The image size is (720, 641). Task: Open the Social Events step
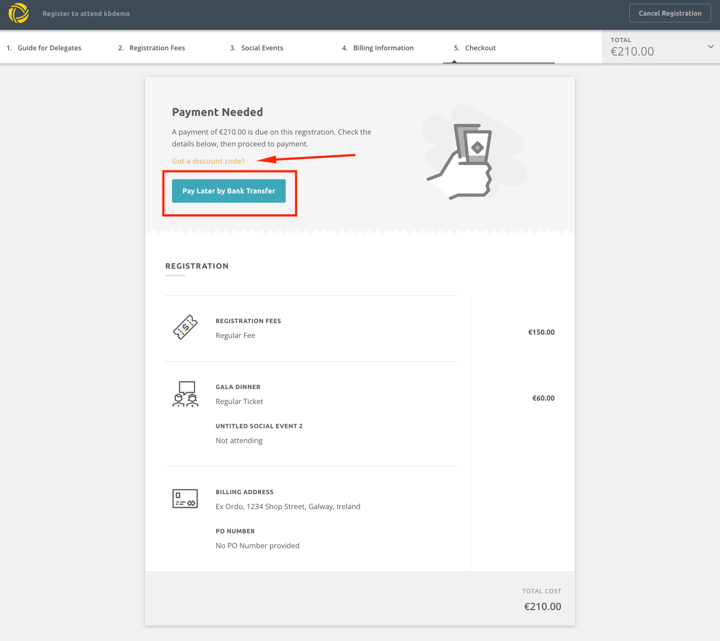(262, 48)
